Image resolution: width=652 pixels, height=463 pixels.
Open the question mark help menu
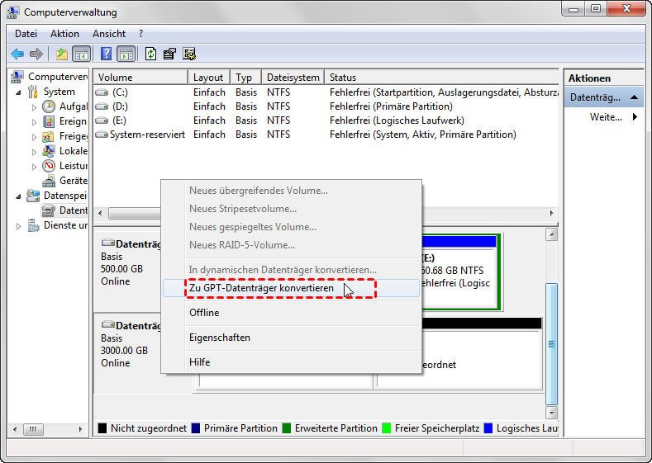tap(141, 34)
